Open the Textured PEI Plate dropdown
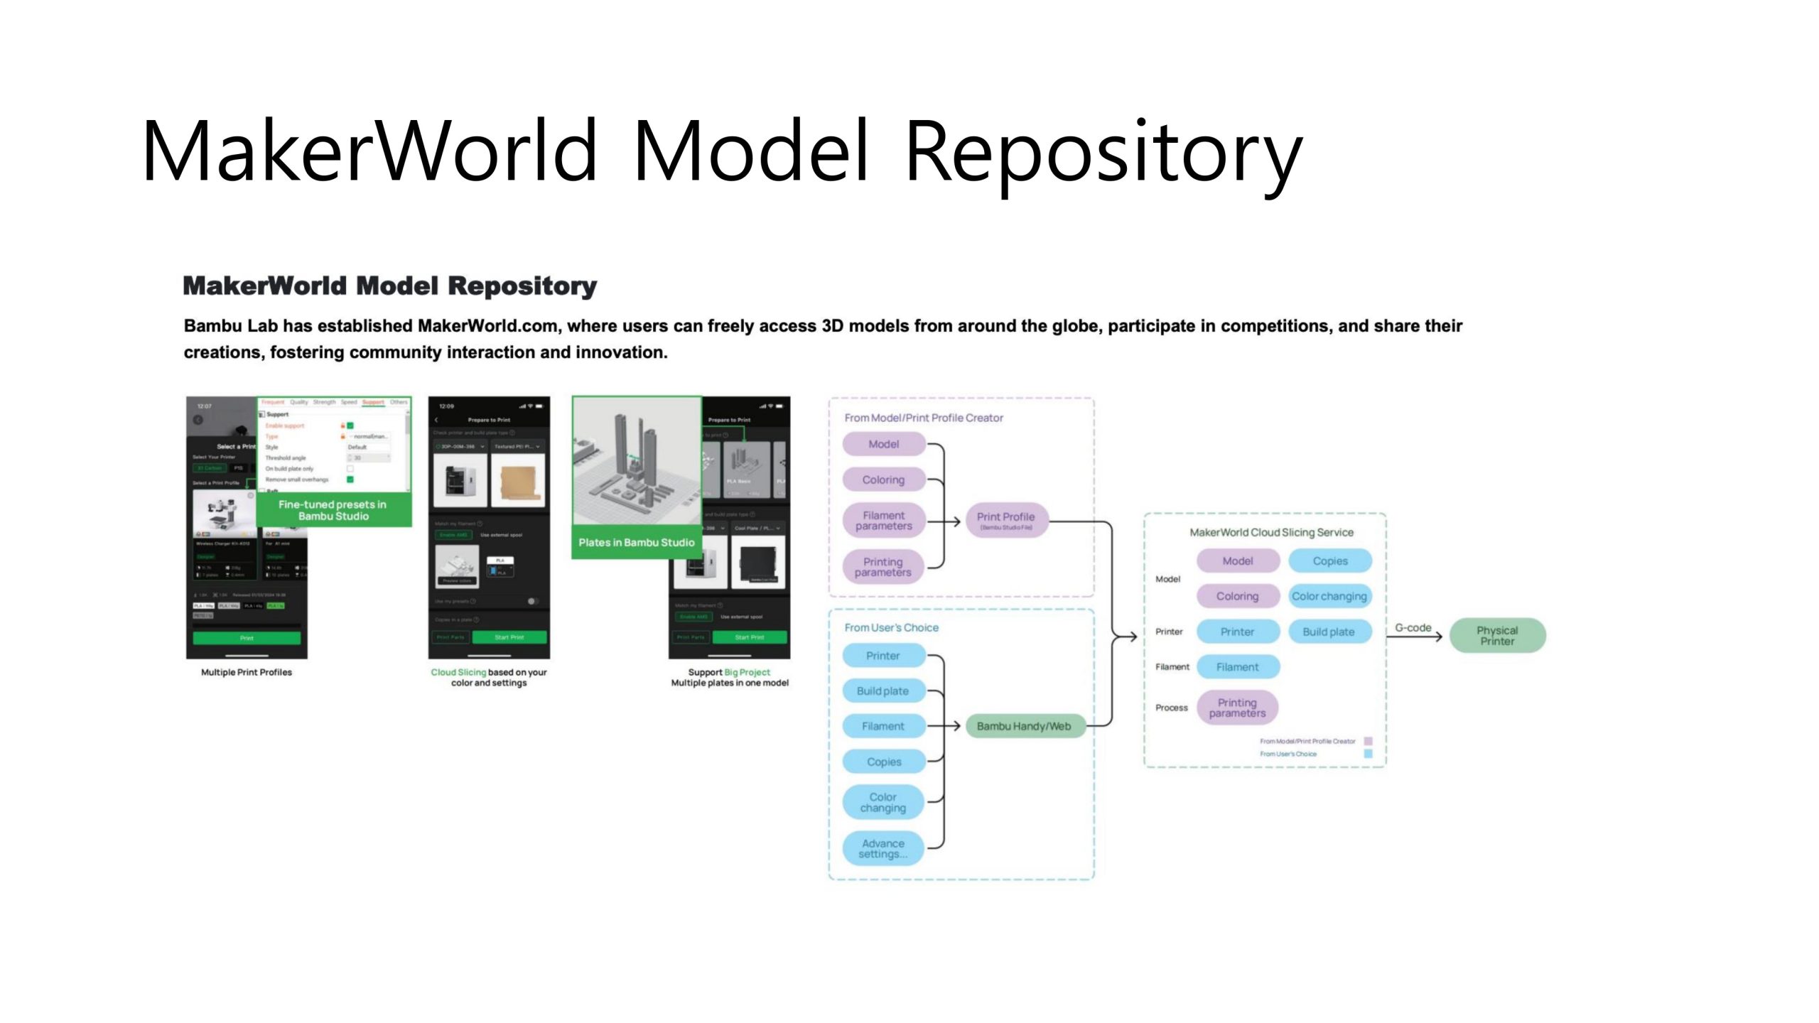 pyautogui.click(x=518, y=446)
